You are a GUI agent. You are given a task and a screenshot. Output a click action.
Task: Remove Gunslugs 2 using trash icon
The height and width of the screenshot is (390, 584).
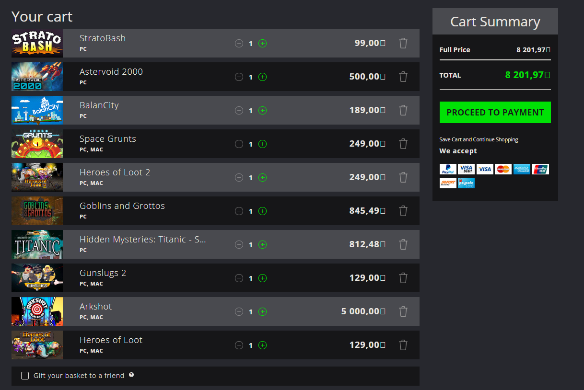pyautogui.click(x=403, y=278)
